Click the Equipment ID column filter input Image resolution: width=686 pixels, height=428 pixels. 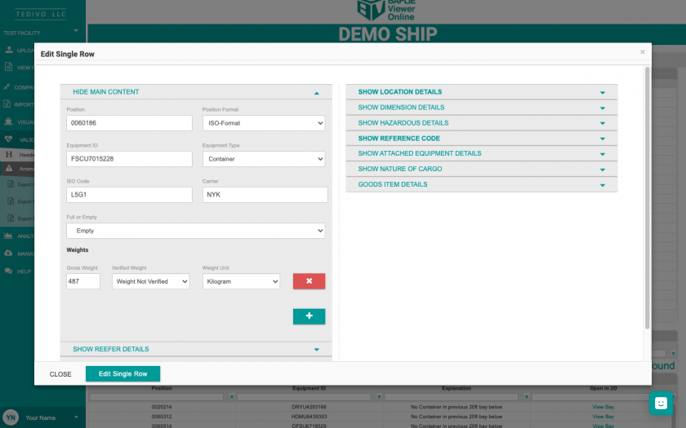(x=304, y=396)
